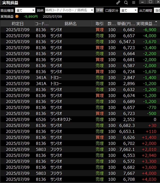The image size is (160, 183).
Task: Click the summary date 2025/07/09 beside total
Action: click(52, 16)
